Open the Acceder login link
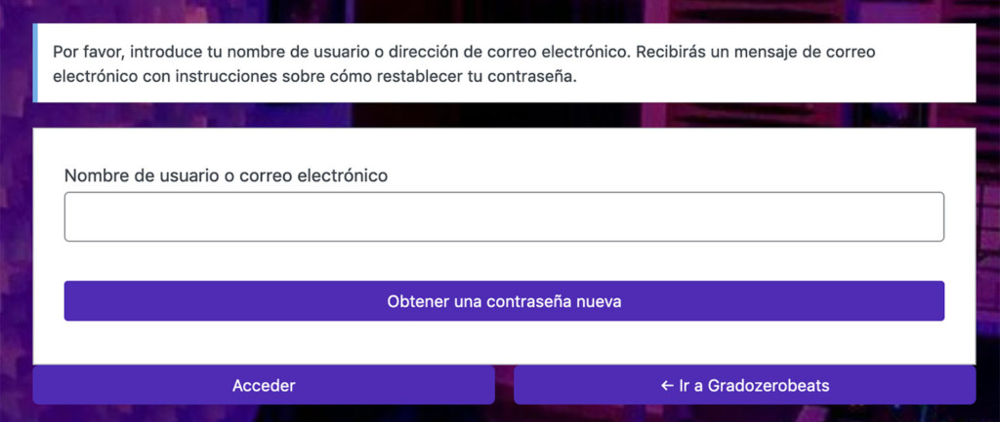Screen dimensions: 1000x422 (264, 386)
